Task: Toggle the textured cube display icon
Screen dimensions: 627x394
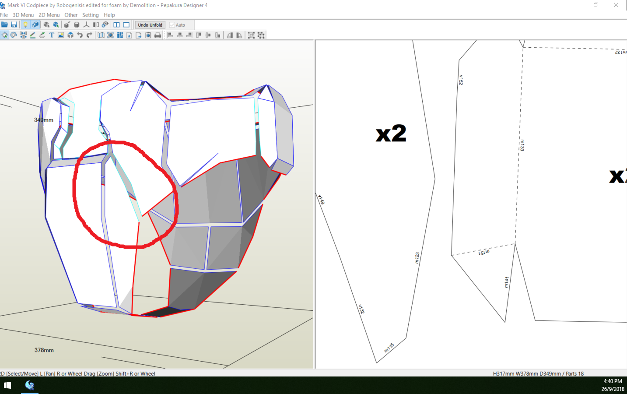Action: click(35, 25)
